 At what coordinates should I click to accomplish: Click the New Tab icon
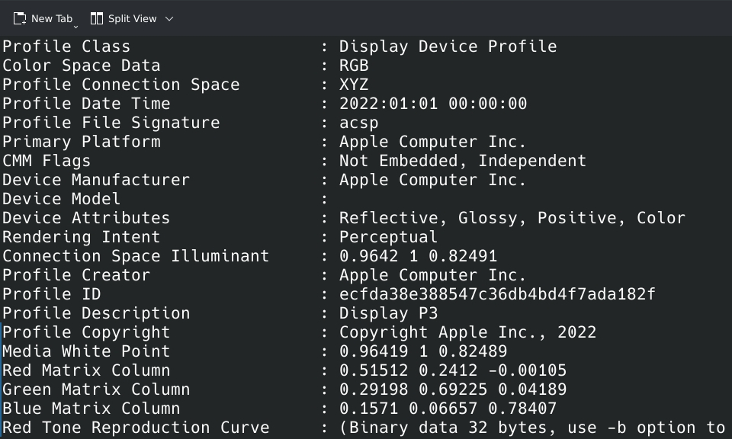[x=20, y=18]
